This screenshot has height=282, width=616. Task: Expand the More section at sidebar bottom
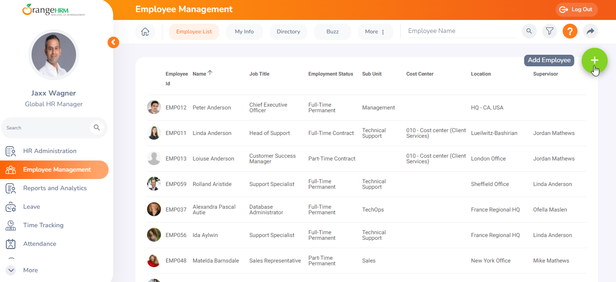coord(10,270)
